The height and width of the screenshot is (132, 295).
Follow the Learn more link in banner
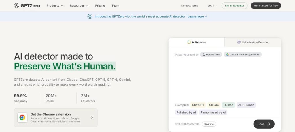[x=196, y=16]
